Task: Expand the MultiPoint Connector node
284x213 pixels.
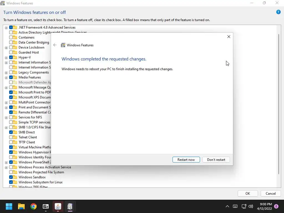Action: 6,103
